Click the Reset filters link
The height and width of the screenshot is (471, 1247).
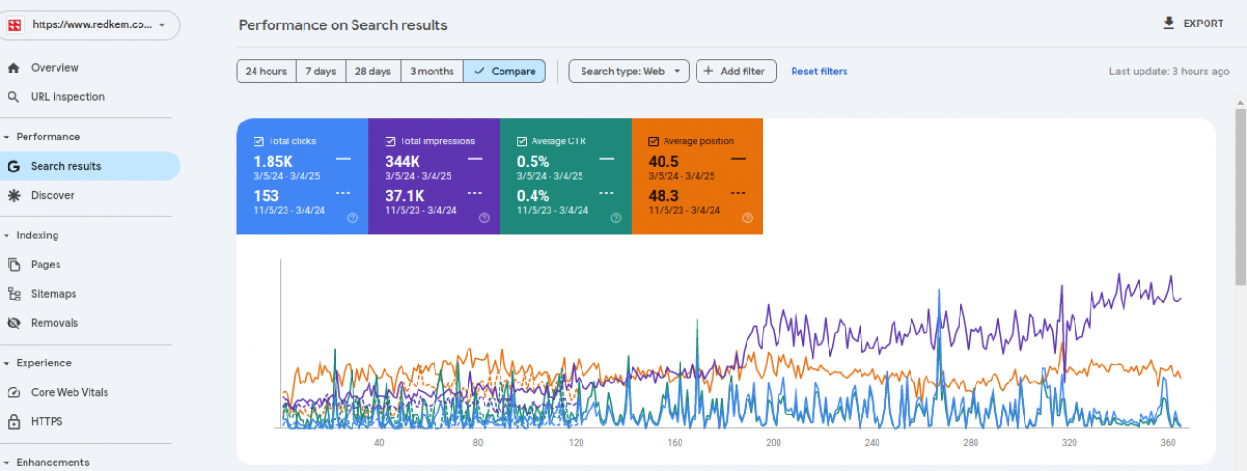click(x=819, y=72)
